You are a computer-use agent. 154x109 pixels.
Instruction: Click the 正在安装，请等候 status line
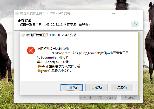tap(55, 24)
